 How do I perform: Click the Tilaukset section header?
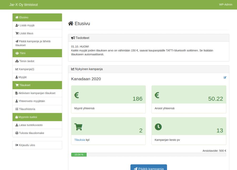(37, 85)
